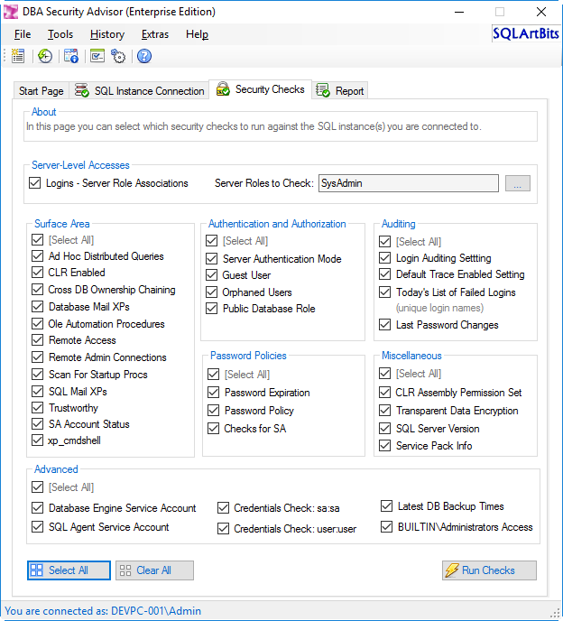Click the options checklist toolbar icon
563x621 pixels.
click(x=97, y=56)
